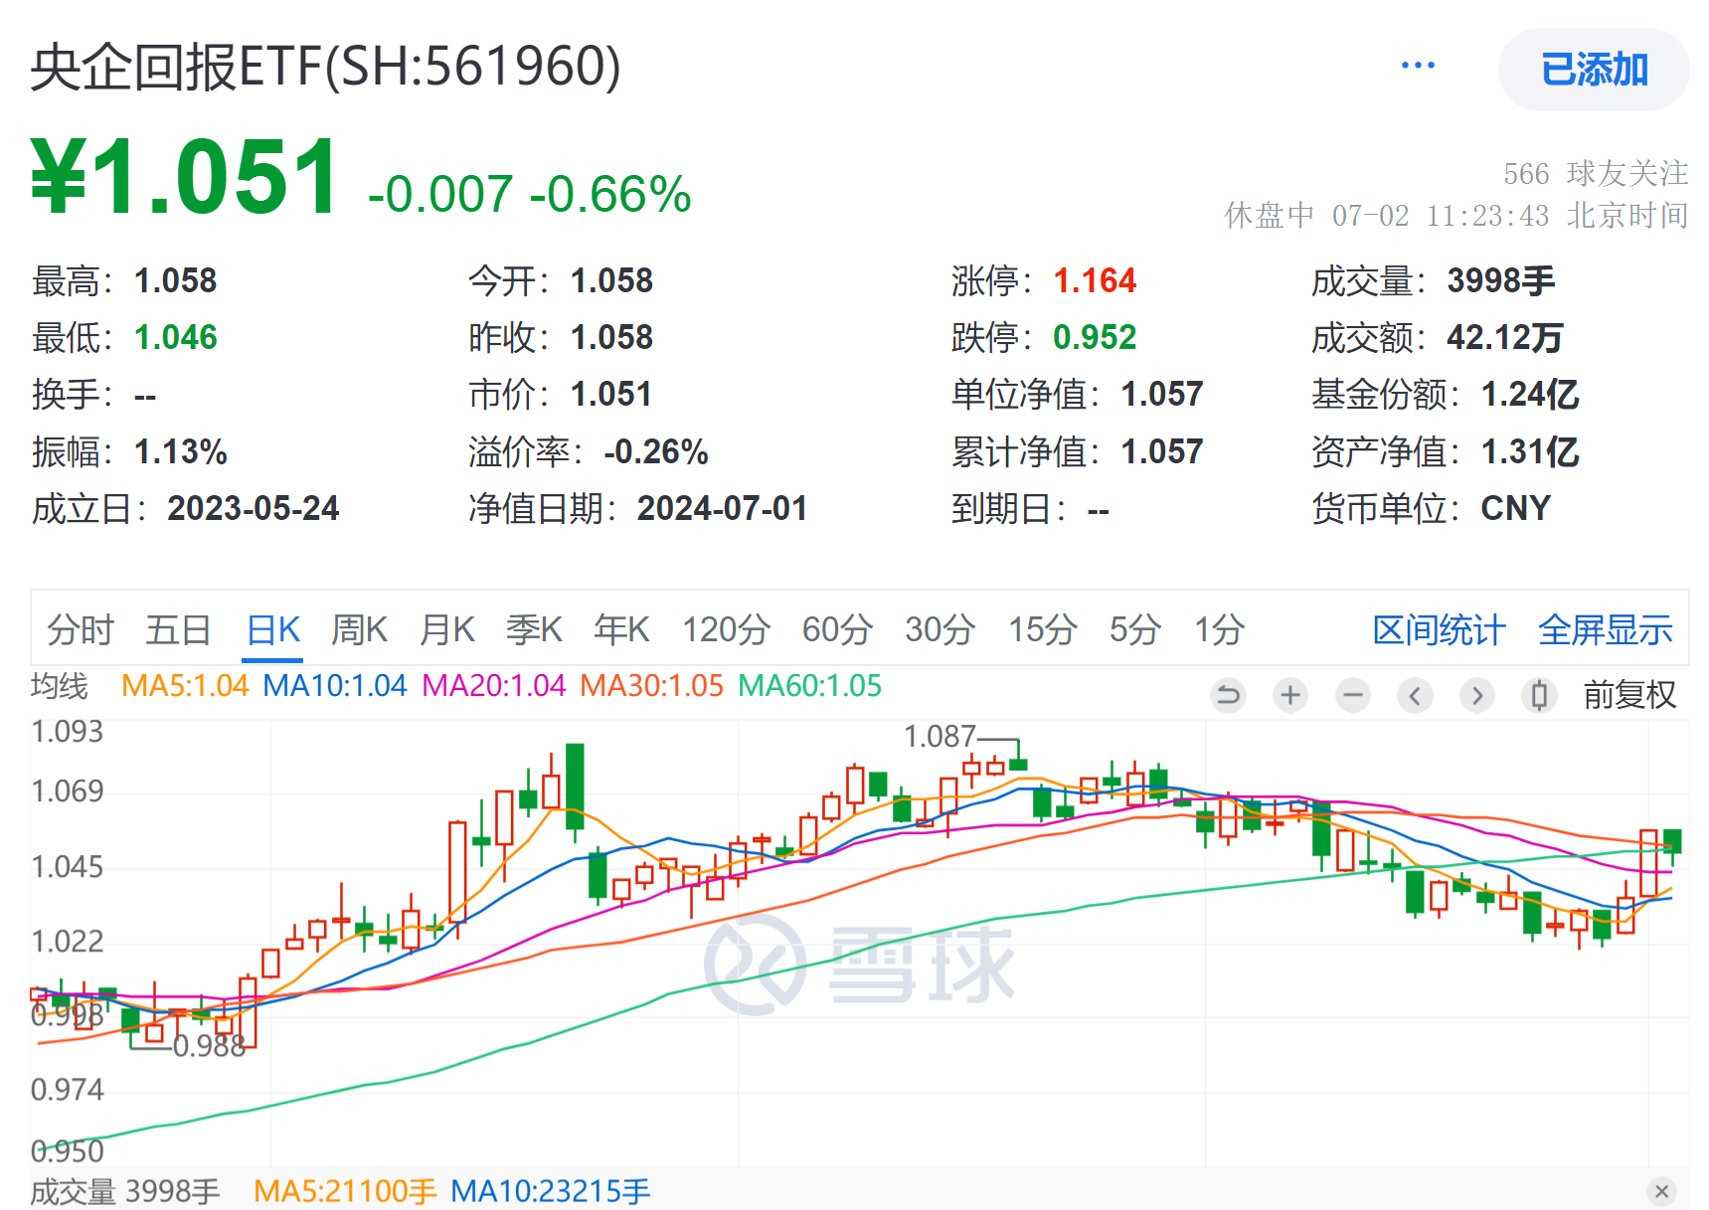Switch to the 分时 intraday tab
This screenshot has width=1709, height=1210.
coord(80,628)
